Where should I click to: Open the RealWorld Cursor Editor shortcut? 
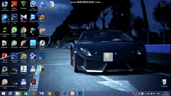pyautogui.click(x=5, y=71)
